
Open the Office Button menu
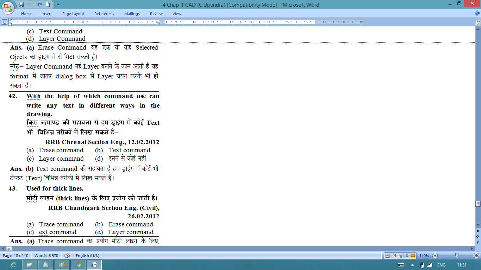point(8,7)
